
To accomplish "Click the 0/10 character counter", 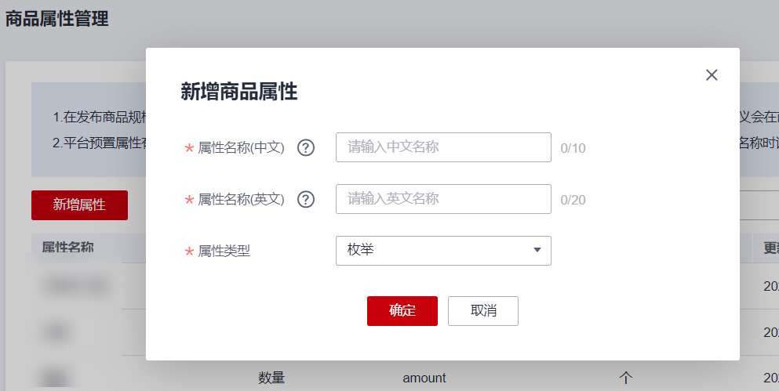I will tap(573, 148).
